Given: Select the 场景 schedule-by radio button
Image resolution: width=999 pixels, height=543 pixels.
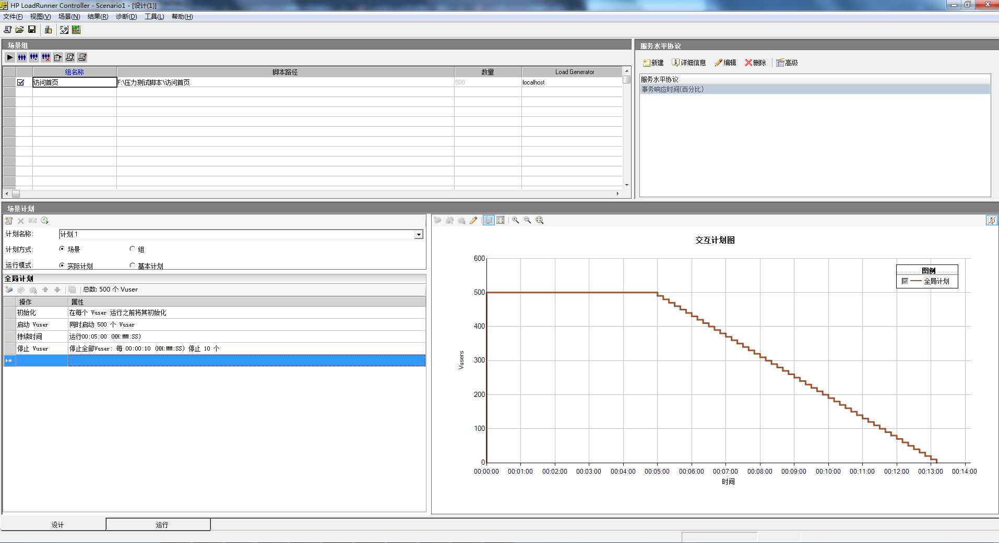Looking at the screenshot, I should tap(62, 249).
